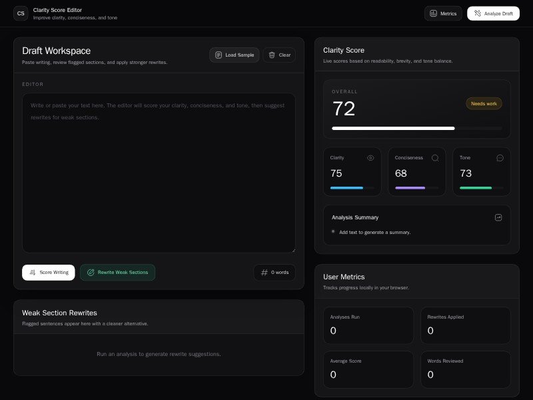Click the Clarity blue progress bar
The image size is (533, 400).
pyautogui.click(x=352, y=188)
